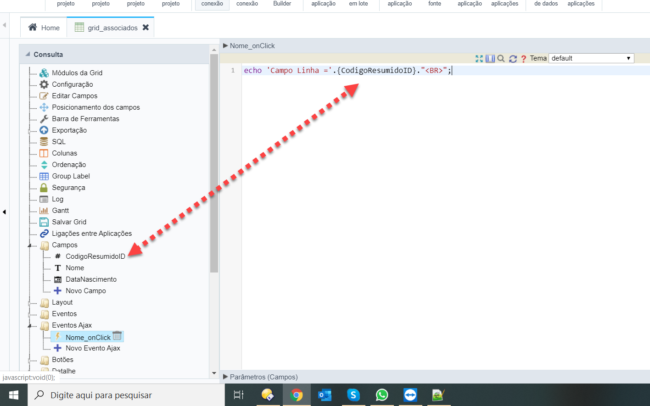Image resolution: width=650 pixels, height=406 pixels.
Task: Expand the Botões folder
Action: tap(30, 361)
